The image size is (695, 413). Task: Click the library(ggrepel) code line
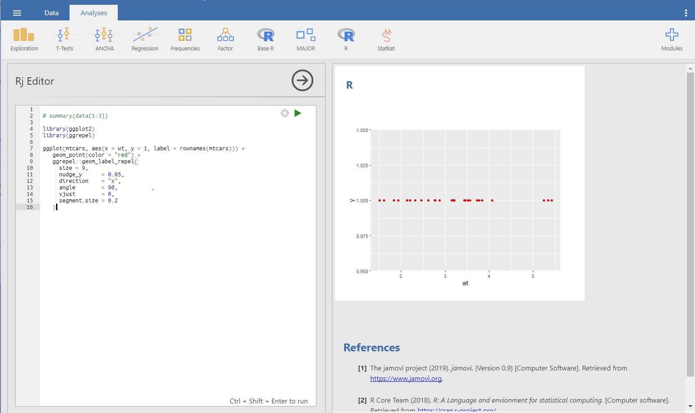[x=69, y=135]
